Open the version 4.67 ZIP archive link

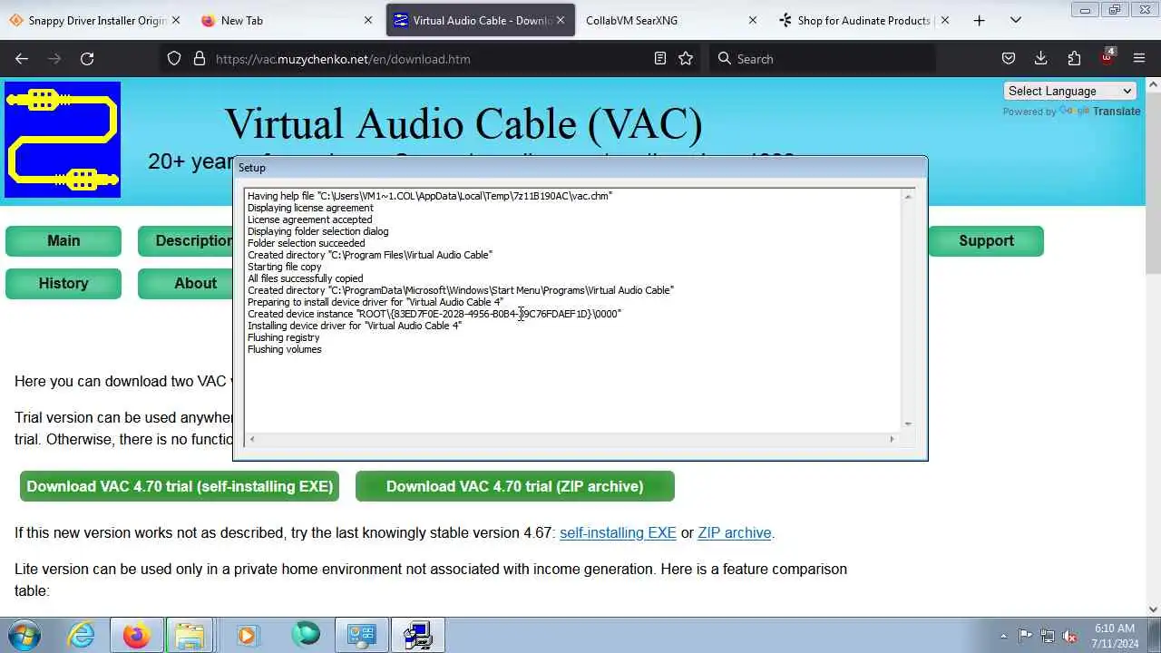[x=735, y=533]
